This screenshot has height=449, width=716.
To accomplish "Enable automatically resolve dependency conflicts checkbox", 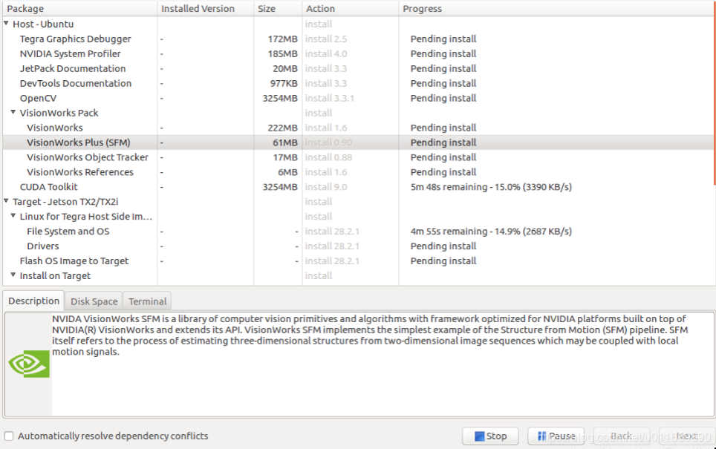I will (x=9, y=436).
